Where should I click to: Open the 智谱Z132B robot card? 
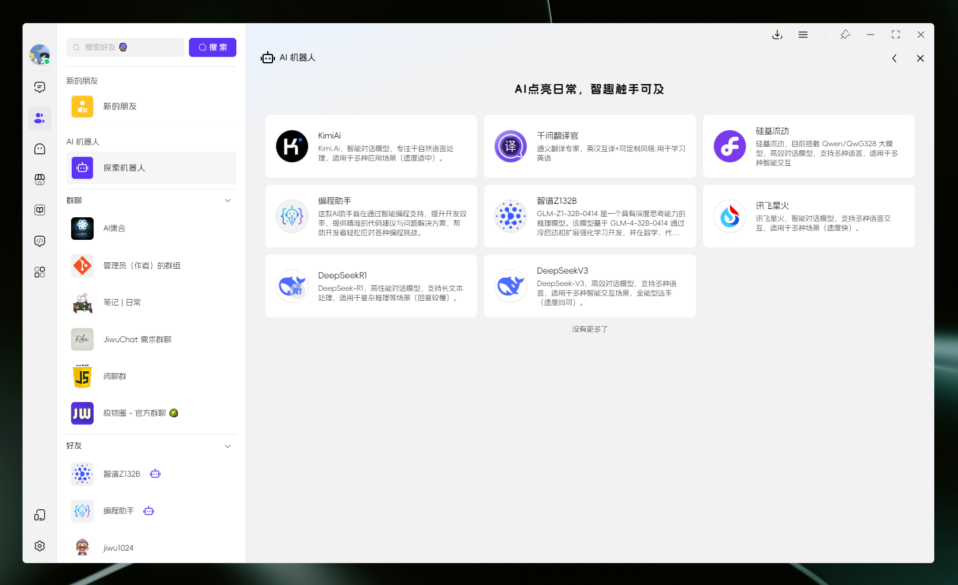click(x=589, y=216)
